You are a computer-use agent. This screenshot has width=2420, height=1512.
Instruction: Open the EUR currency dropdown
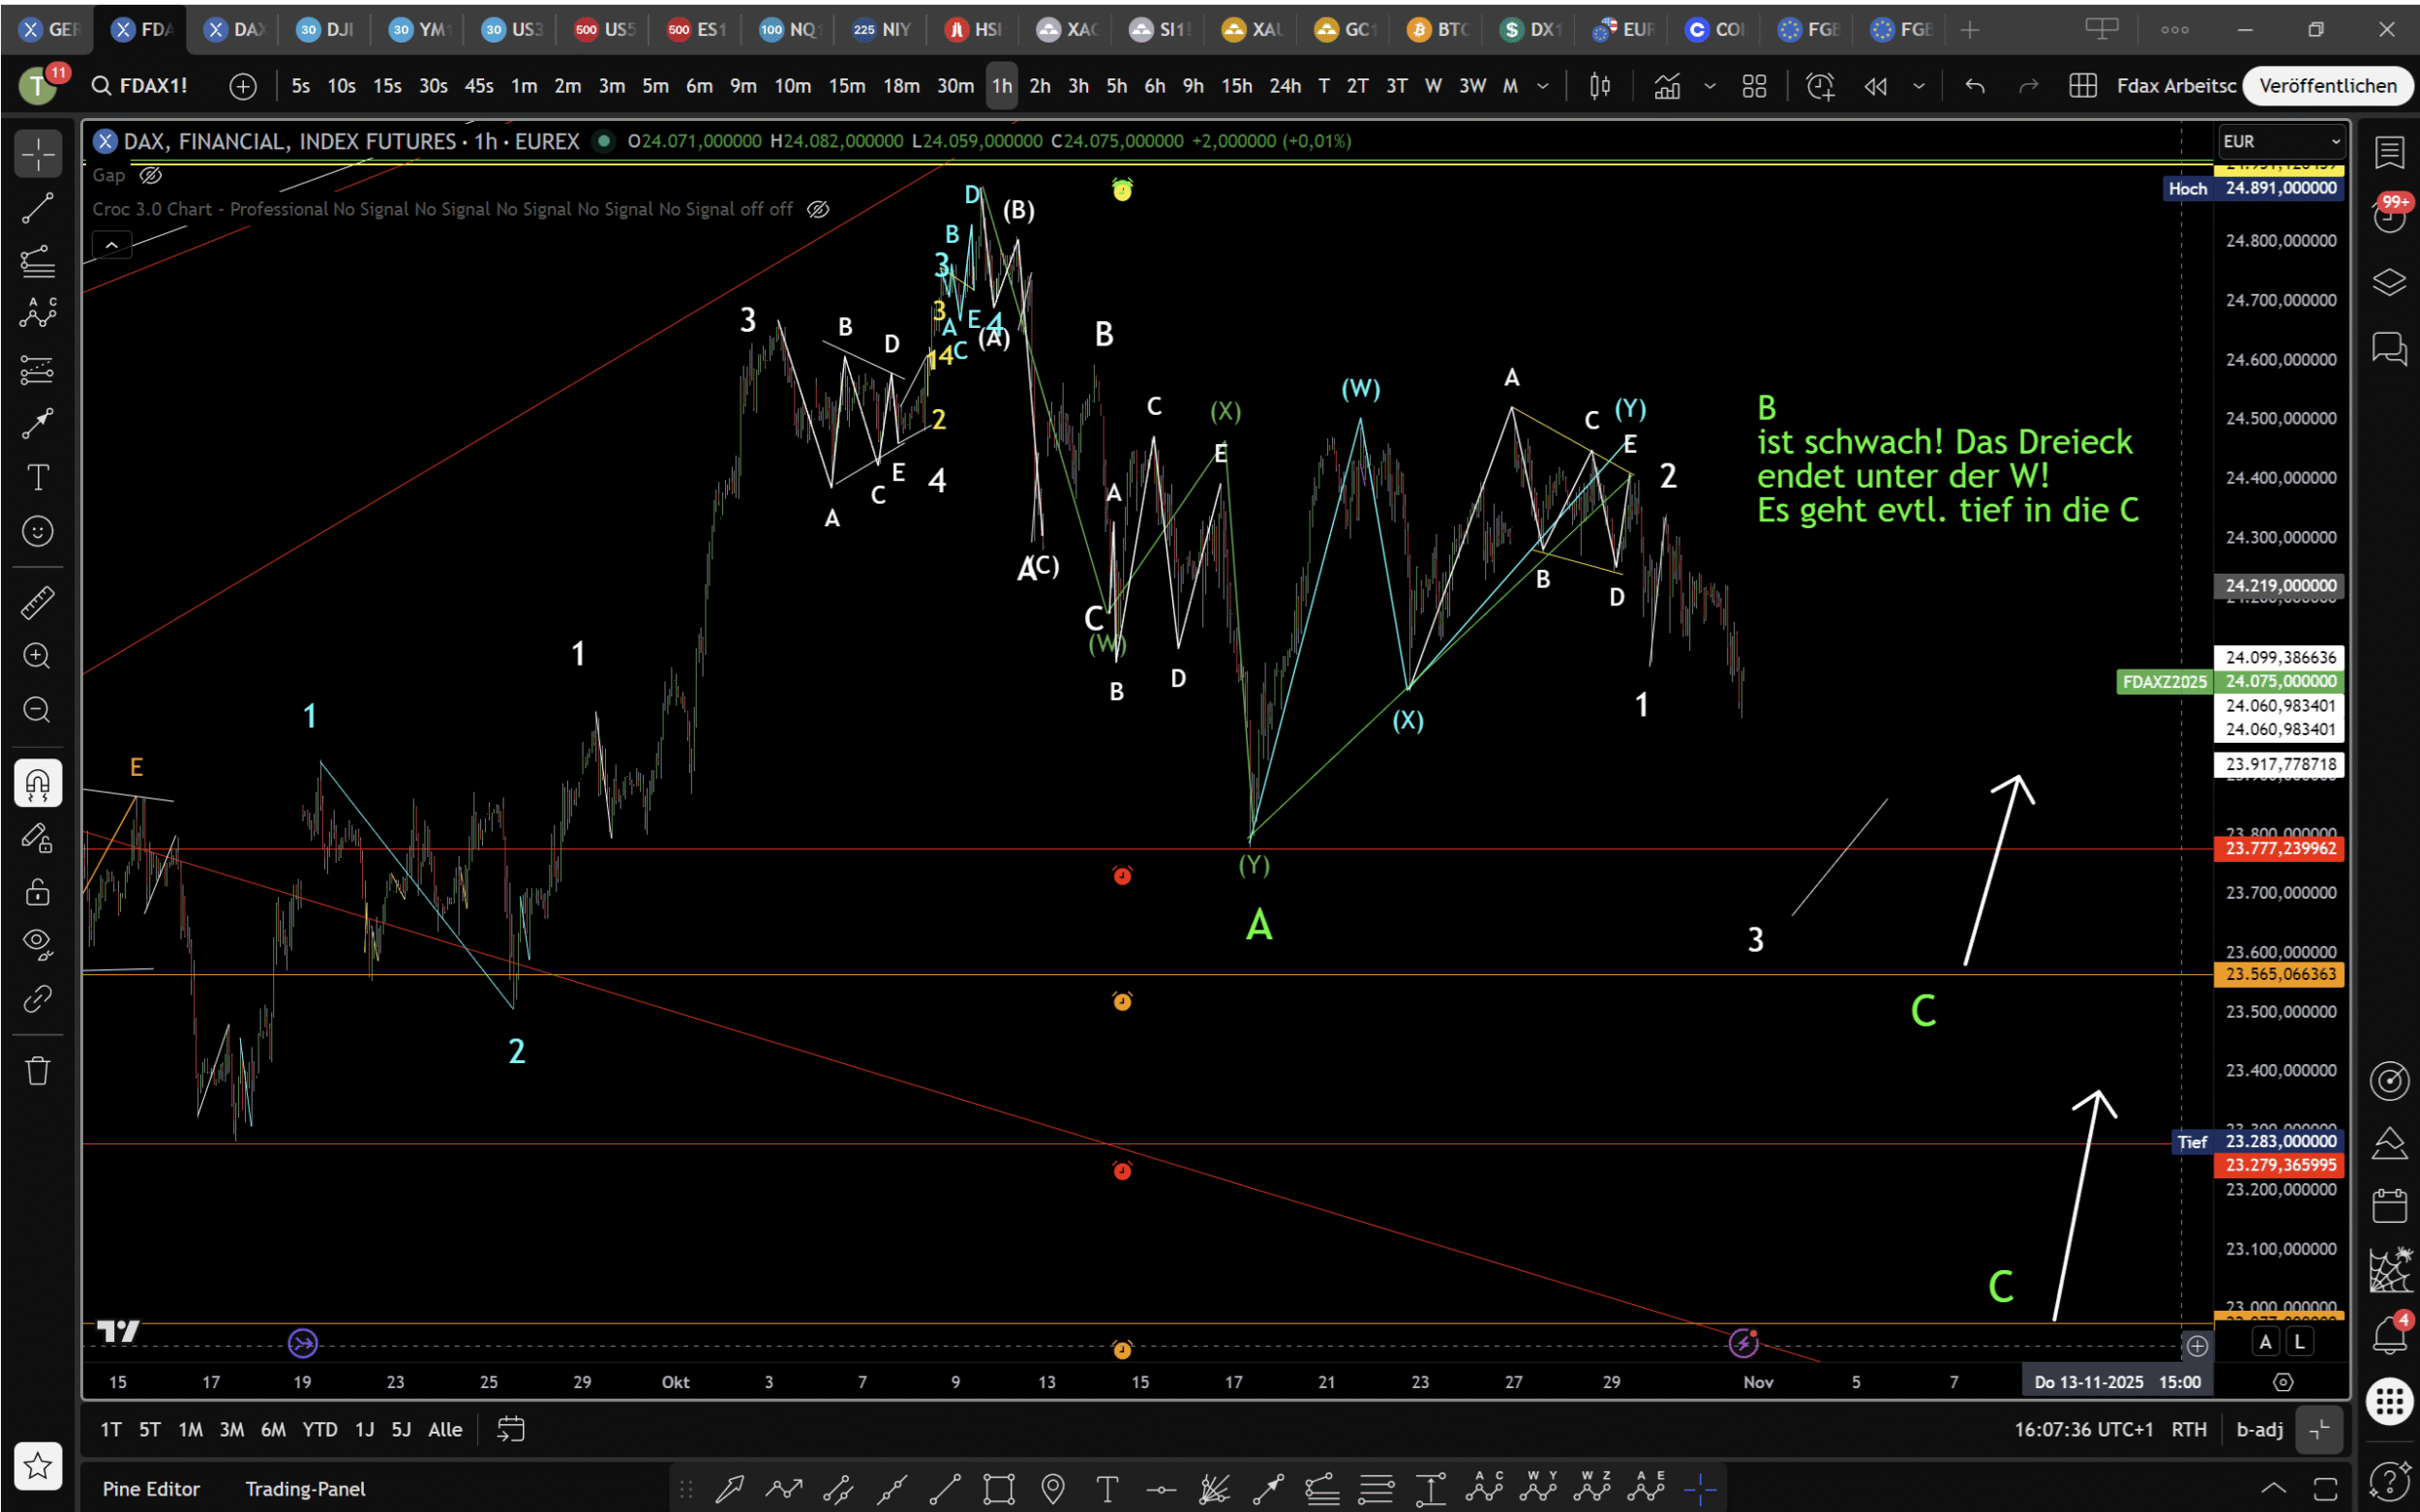click(2280, 141)
